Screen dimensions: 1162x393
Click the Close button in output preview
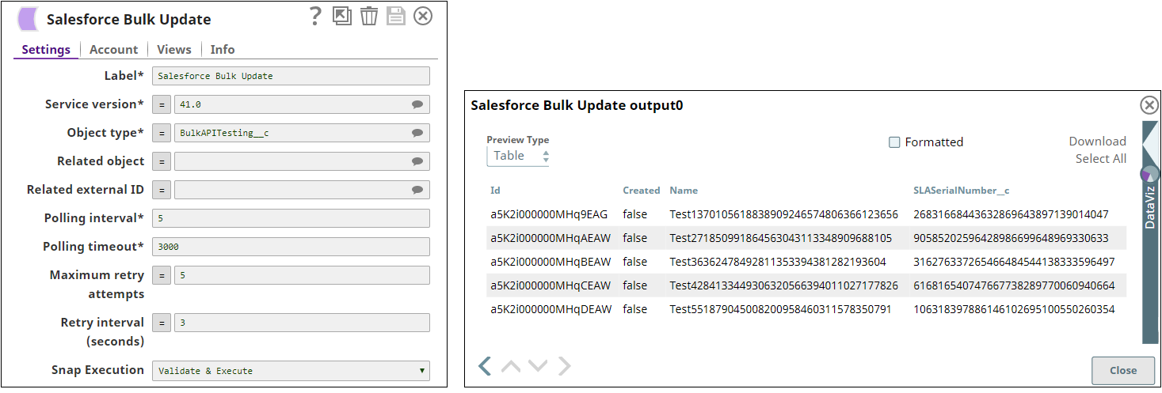coord(1123,370)
